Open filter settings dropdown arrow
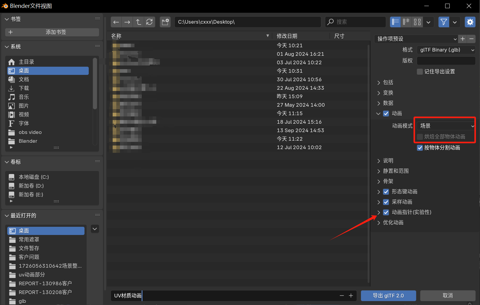This screenshot has height=305, width=480. click(455, 22)
